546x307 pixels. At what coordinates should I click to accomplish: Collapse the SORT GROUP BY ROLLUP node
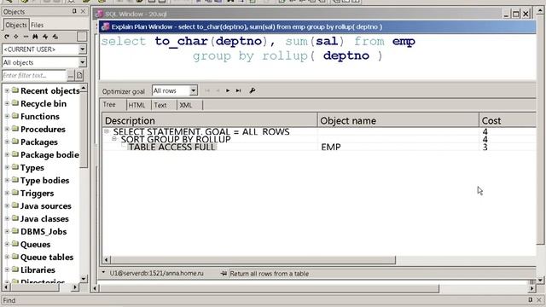114,138
